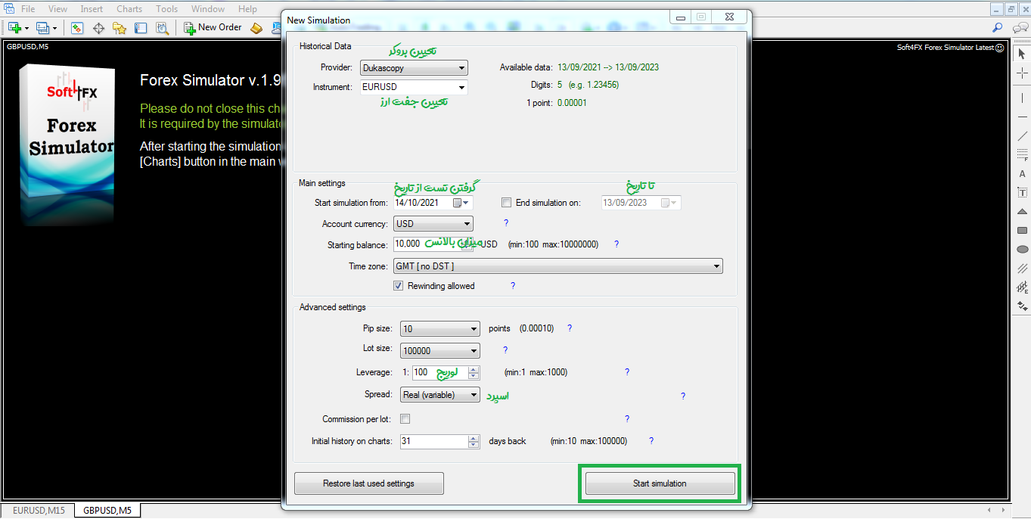This screenshot has width=1031, height=519.
Task: Select the Trendline drawing tool
Action: point(1023,136)
